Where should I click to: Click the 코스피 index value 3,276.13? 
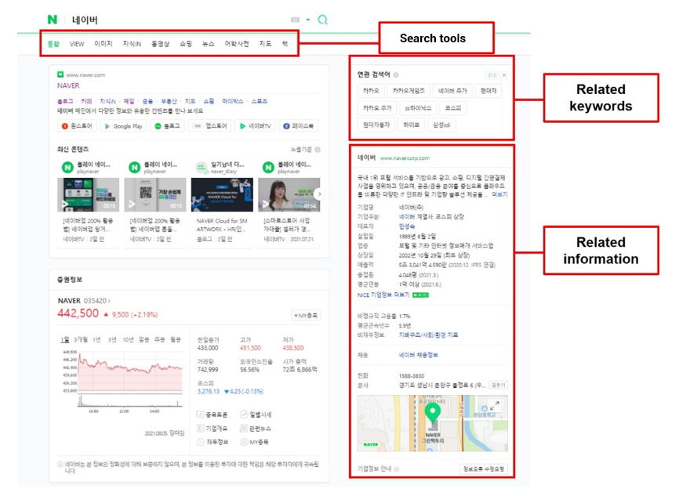coord(209,391)
